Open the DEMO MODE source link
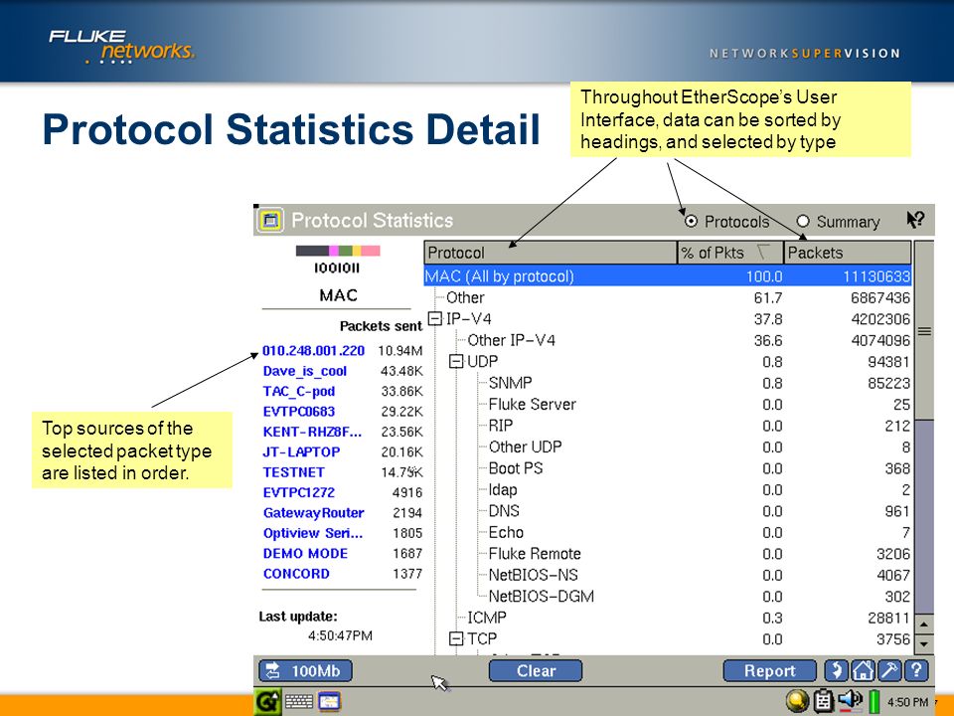 coord(305,554)
